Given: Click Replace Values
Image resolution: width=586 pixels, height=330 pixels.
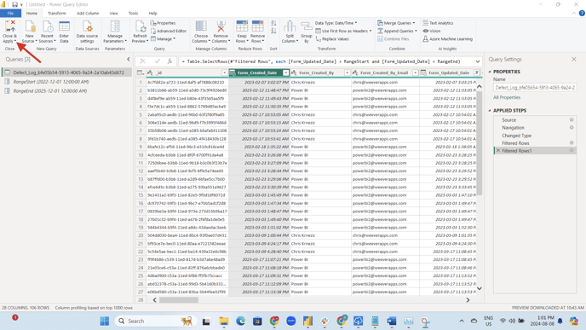Looking at the screenshot, I should 332,39.
